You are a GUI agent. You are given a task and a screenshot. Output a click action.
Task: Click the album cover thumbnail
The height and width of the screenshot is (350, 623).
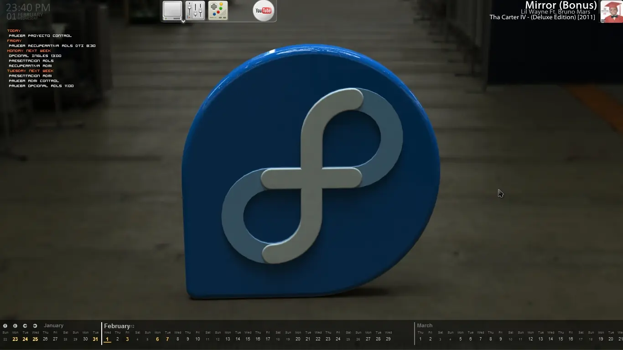pyautogui.click(x=612, y=11)
